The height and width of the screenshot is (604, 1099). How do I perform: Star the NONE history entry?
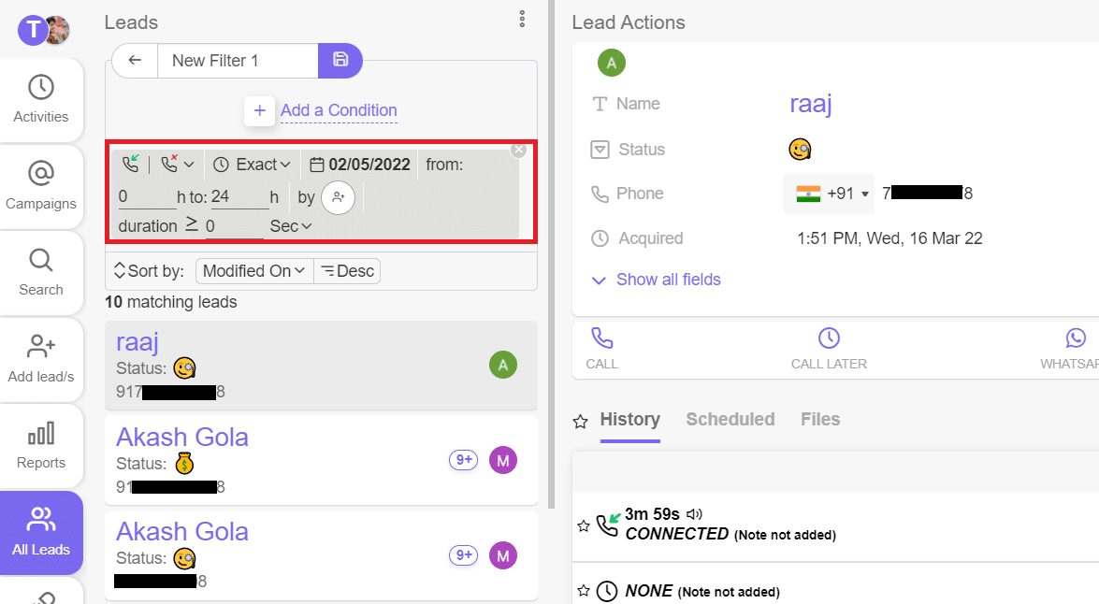(x=584, y=591)
